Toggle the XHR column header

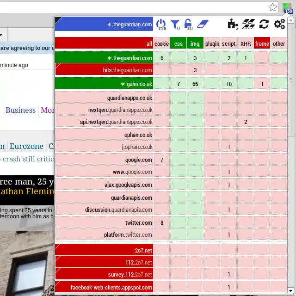246,43
